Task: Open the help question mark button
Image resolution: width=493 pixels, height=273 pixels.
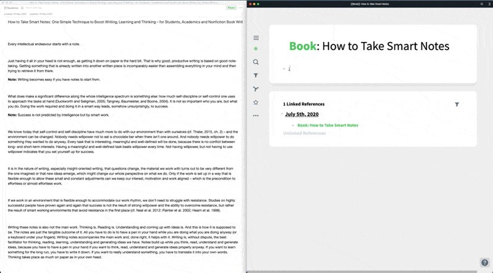Action: pyautogui.click(x=484, y=262)
